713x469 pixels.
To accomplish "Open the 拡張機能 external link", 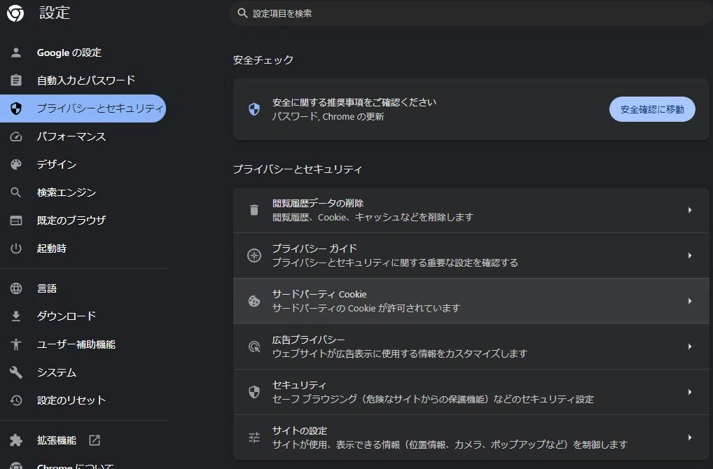I will tap(95, 440).
